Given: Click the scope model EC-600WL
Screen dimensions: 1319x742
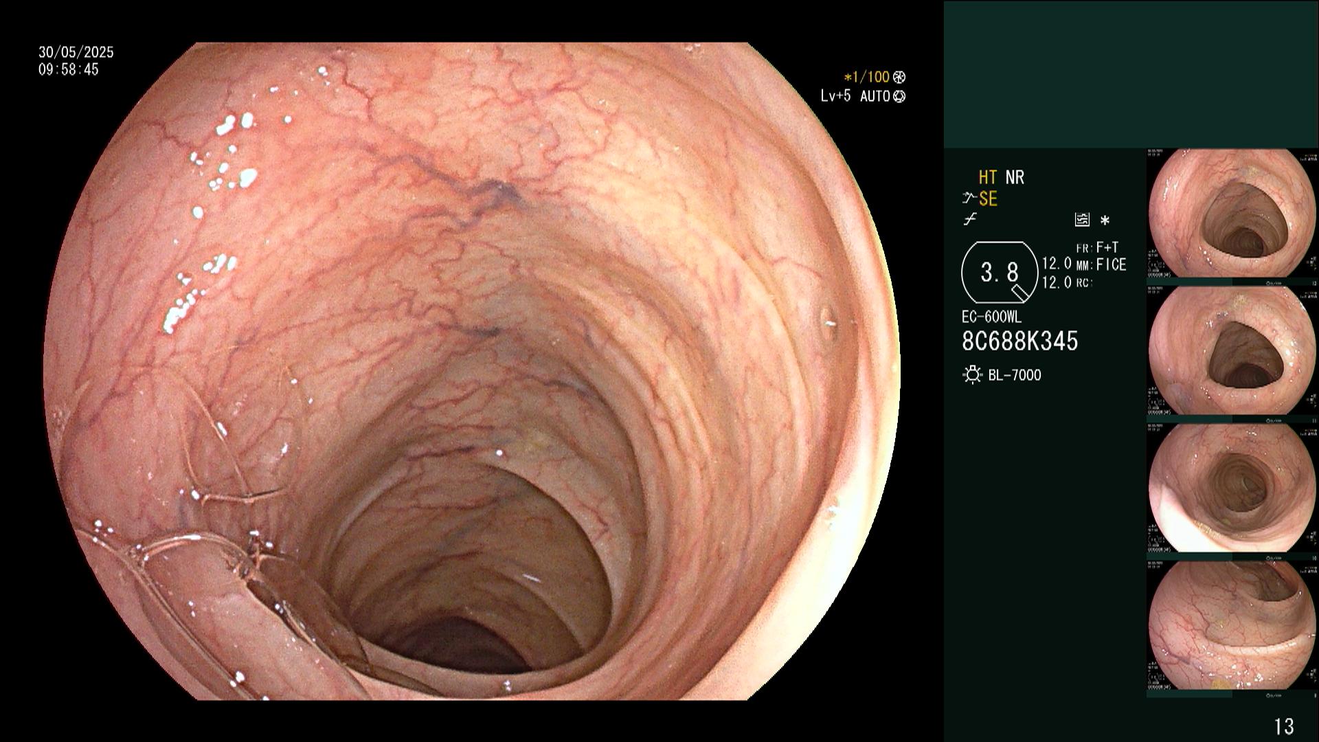Looking at the screenshot, I should click(x=991, y=317).
